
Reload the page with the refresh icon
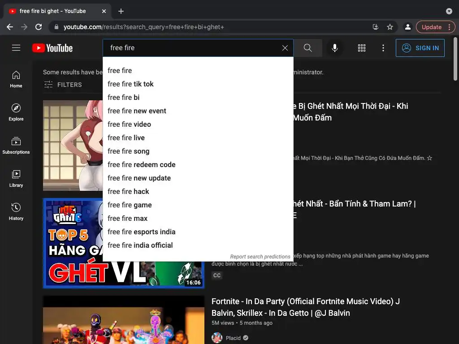[39, 27]
